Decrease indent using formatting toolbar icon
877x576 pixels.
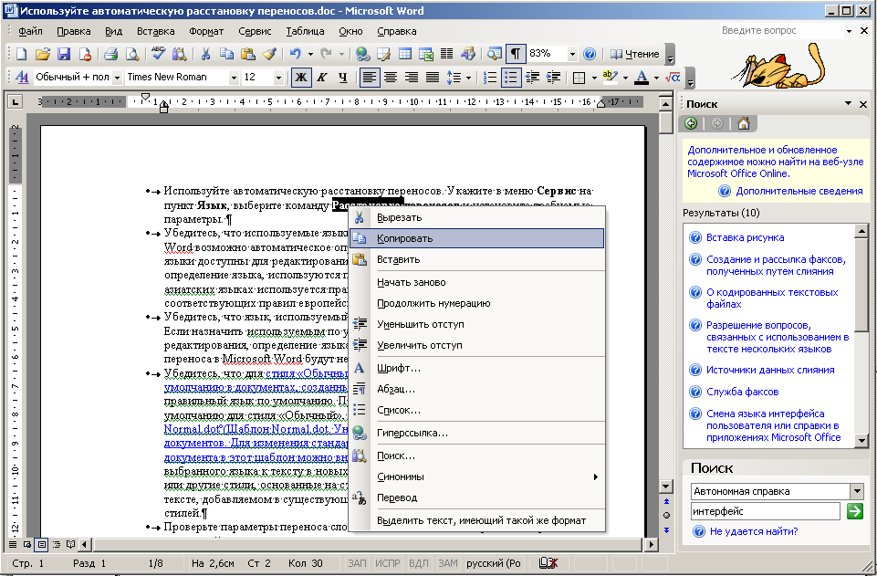532,78
